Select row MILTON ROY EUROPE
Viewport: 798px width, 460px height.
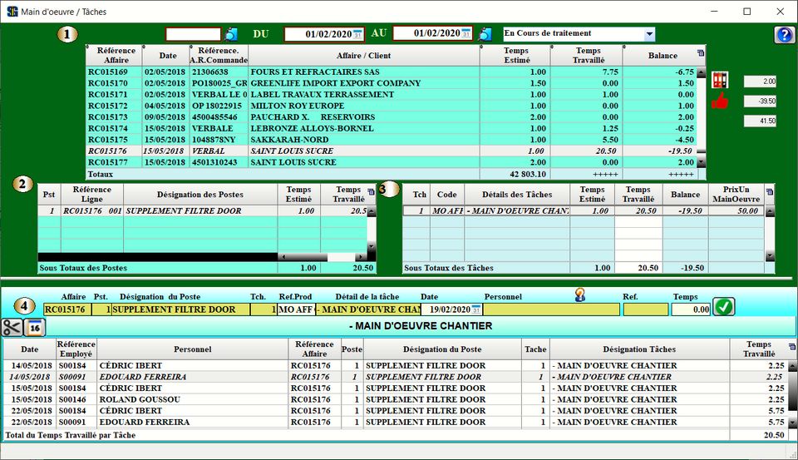391,106
